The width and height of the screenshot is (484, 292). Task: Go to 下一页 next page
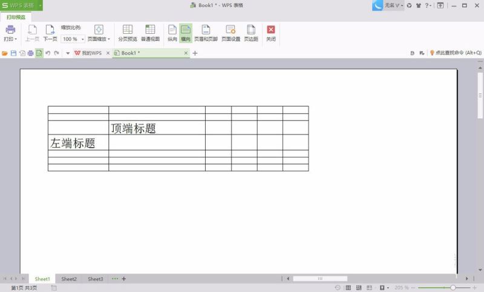click(x=50, y=33)
